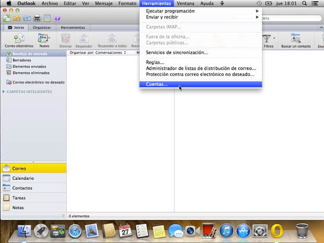Open App Store from the Dock
Image resolution: width=324 pixels, height=243 pixels.
click(243, 231)
